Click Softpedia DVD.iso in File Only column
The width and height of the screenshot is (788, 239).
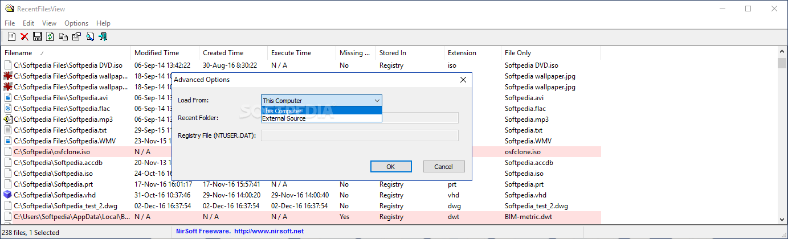point(532,65)
